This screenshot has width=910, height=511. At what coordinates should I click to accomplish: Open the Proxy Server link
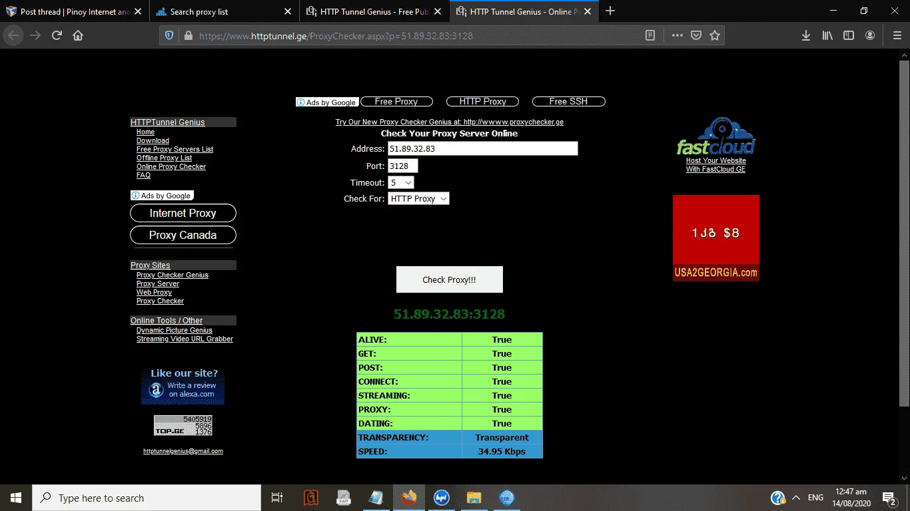pyautogui.click(x=158, y=284)
